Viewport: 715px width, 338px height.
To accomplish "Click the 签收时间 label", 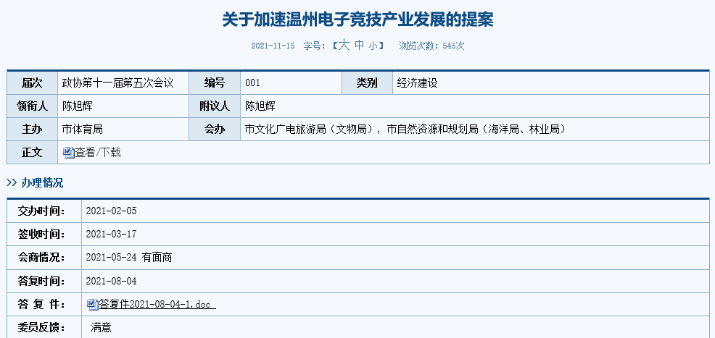I will (x=41, y=235).
